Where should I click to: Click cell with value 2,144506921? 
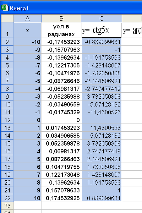(102, 159)
